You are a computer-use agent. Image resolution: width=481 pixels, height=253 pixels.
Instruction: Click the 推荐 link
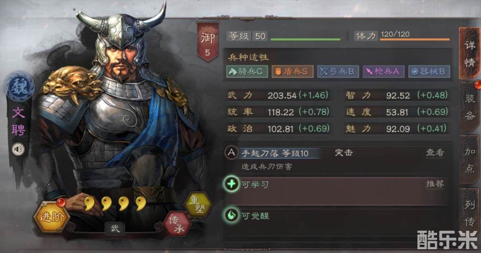[435, 184]
